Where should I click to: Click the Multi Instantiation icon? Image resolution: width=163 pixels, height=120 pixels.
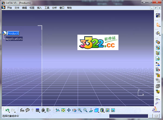point(158,92)
